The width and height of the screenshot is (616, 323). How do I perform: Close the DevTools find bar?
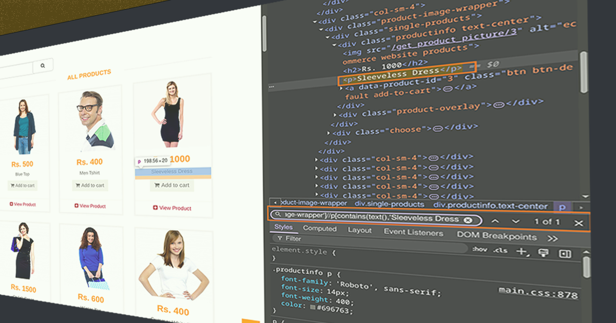[578, 223]
